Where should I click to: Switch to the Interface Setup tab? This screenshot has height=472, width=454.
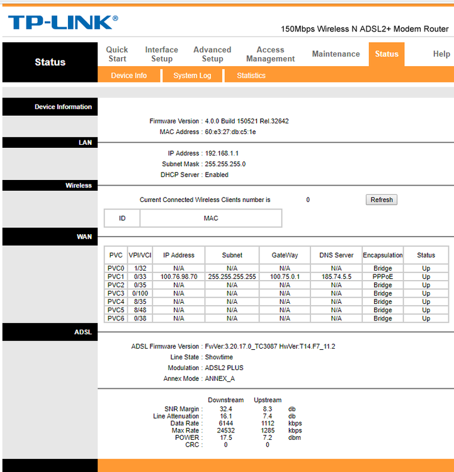[161, 54]
